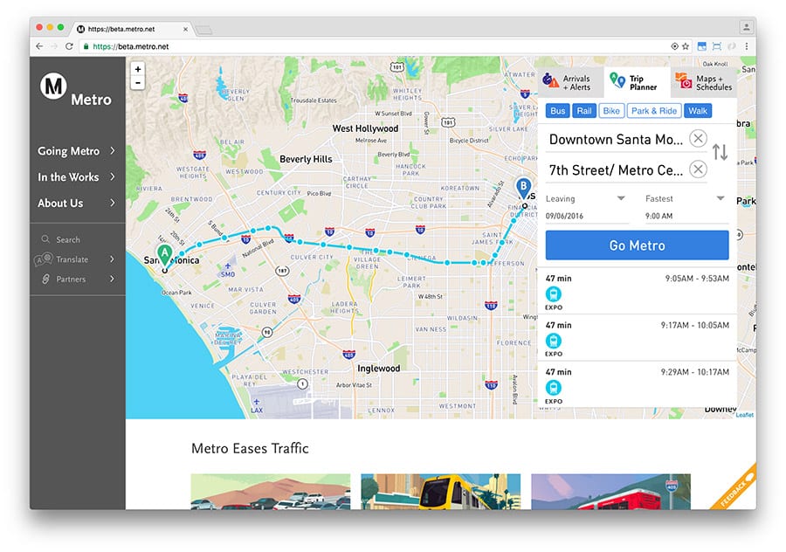Click the Go Metro button
The height and width of the screenshot is (552, 786).
(x=637, y=245)
